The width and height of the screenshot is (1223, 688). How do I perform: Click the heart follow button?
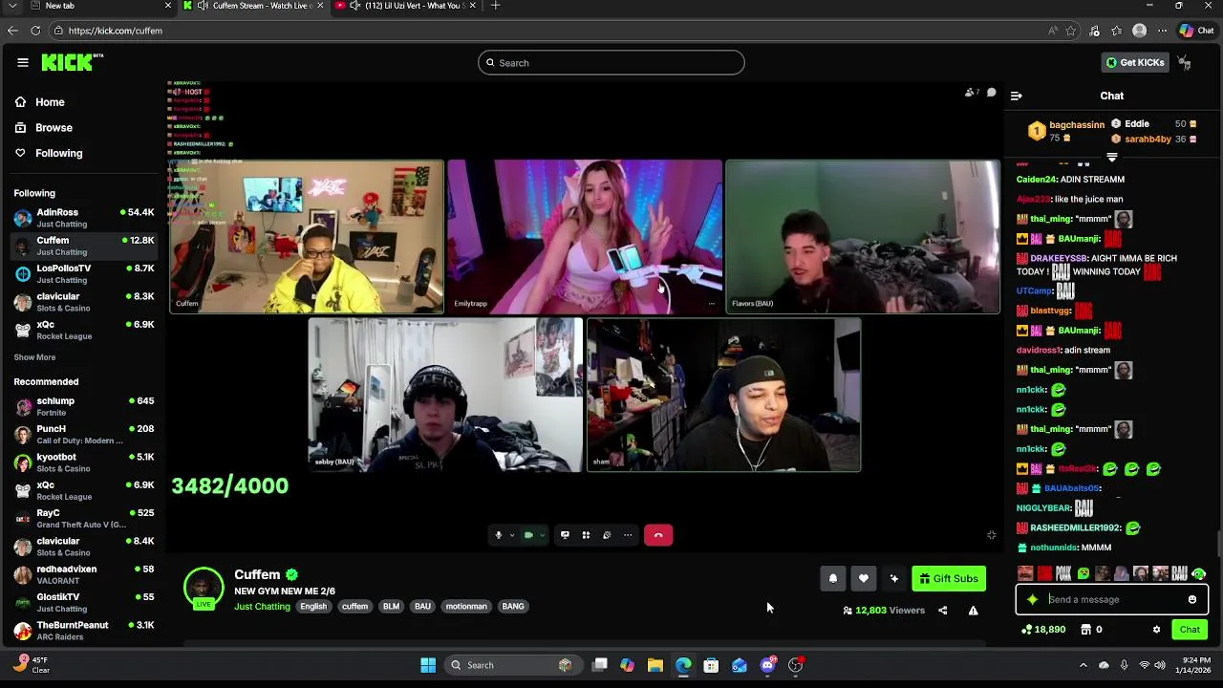[864, 578]
